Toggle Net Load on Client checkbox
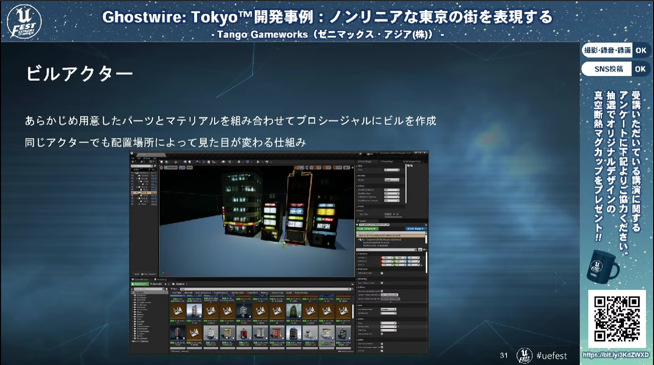The height and width of the screenshot is (365, 654). pyautogui.click(x=382, y=273)
